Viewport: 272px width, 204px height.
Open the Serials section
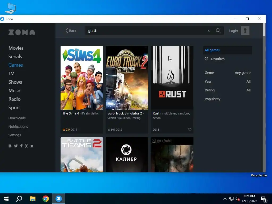coord(15,57)
